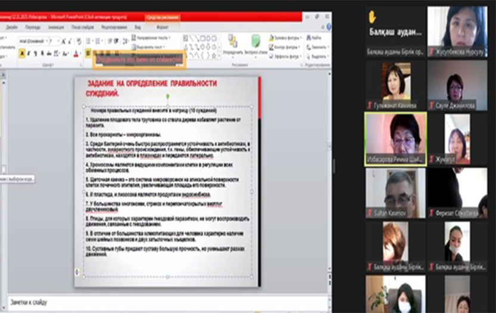
Task: Toggle underline text formatting
Action: coord(36,54)
